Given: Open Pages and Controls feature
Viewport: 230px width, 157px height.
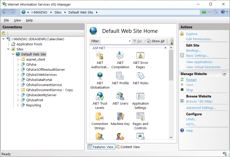Looking at the screenshot, I should coord(140,121).
